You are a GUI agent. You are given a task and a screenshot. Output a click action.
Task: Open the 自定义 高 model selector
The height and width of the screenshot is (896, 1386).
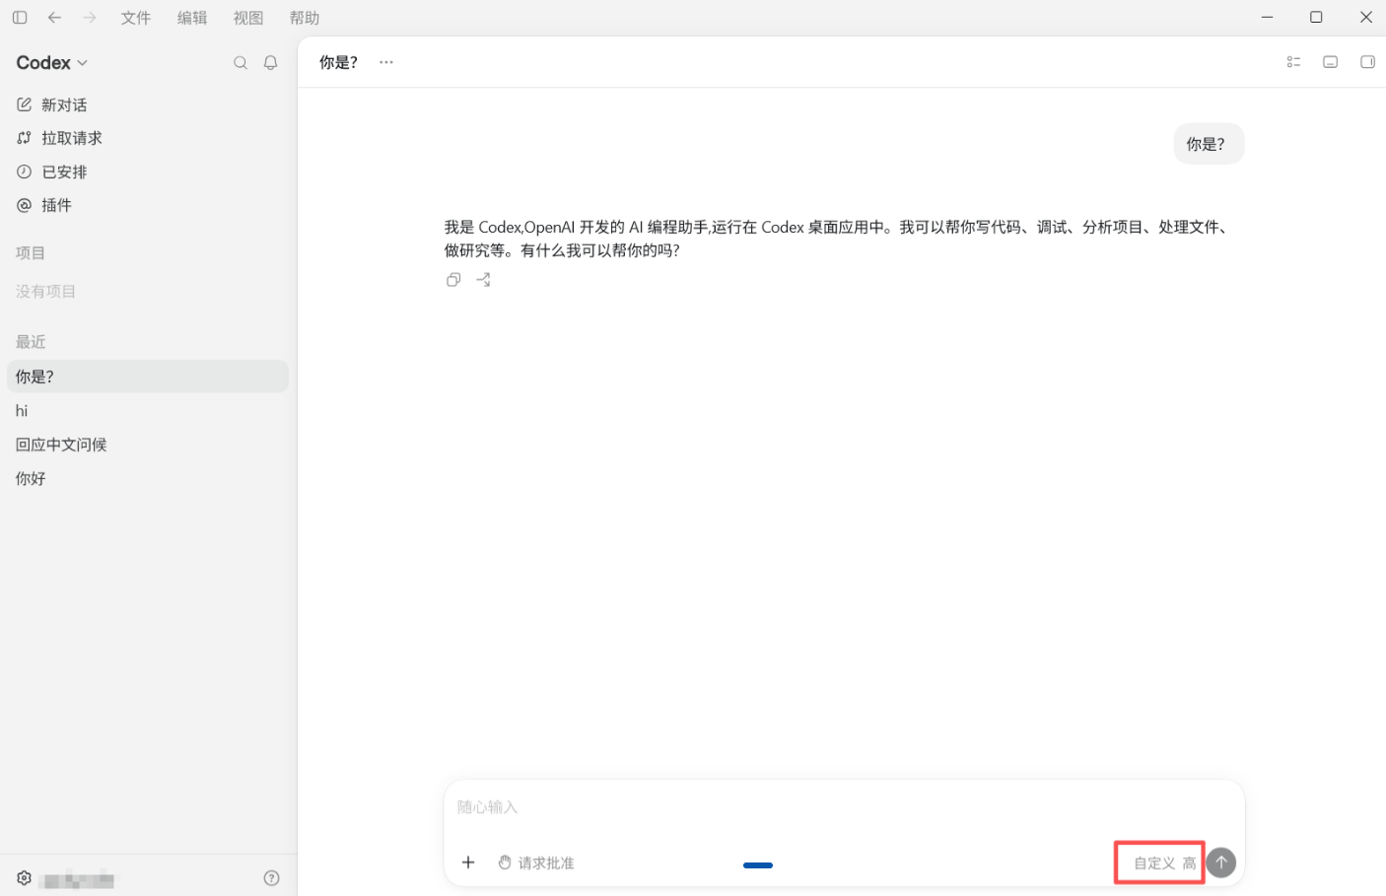[1164, 863]
